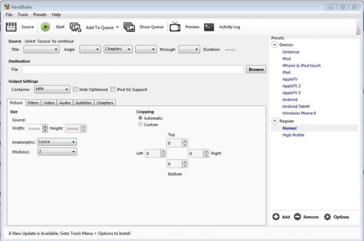Open the end chapter dropdown after 'through'

(x=189, y=49)
